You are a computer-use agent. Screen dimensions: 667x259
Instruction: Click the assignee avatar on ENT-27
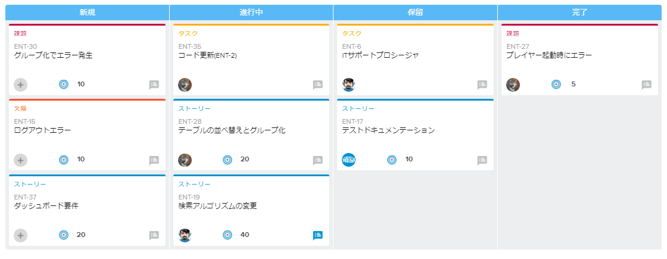pos(513,85)
